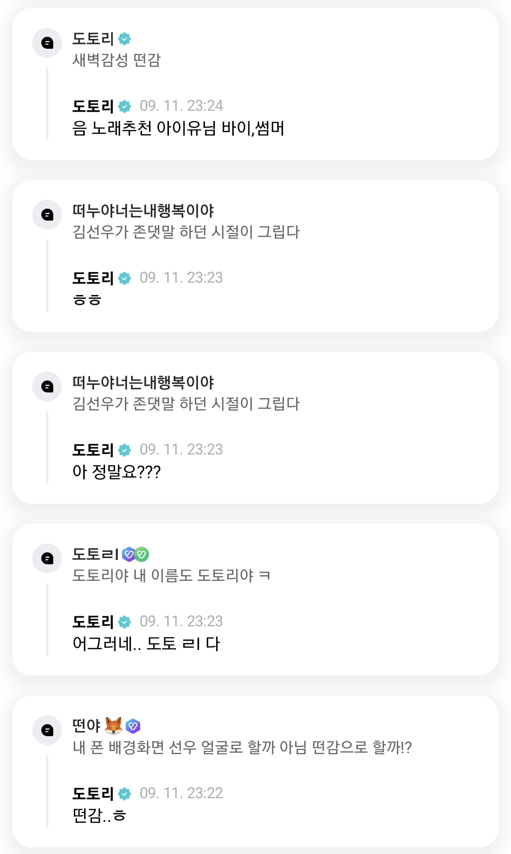Viewport: 511px width, 854px height.
Task: Click the verified badge next to the 23:24 timestamp
Action: (124, 107)
